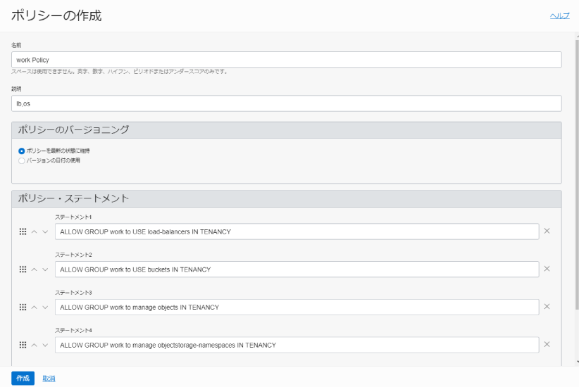Click the ステートメント3 label
The image size is (579, 387).
[x=73, y=293]
